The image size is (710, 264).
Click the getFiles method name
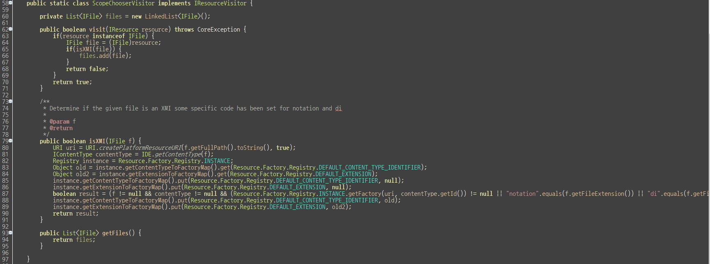(115, 233)
